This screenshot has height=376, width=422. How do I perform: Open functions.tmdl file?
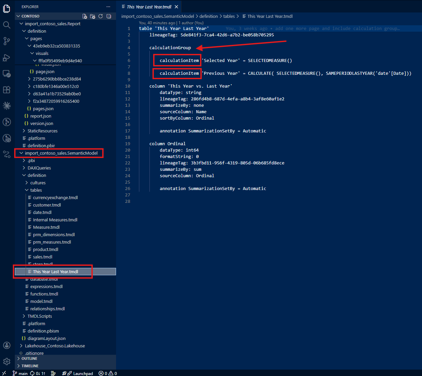pos(44,294)
